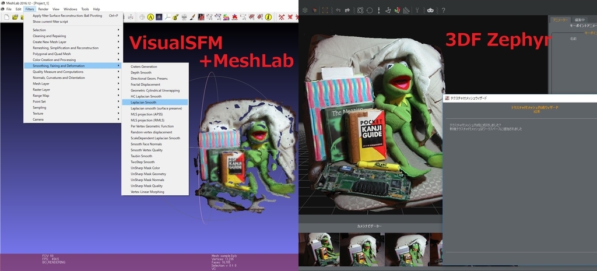
Task: Click the gray cube icon in 3DF Zephyr toolbar
Action: pyautogui.click(x=304, y=10)
